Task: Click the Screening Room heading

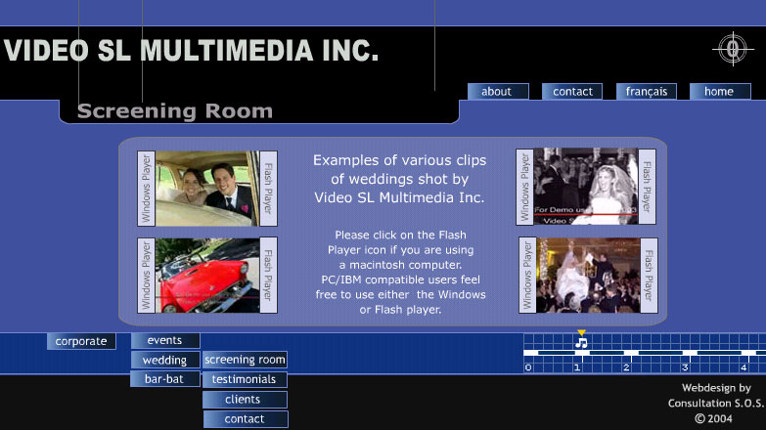Action: coord(175,110)
